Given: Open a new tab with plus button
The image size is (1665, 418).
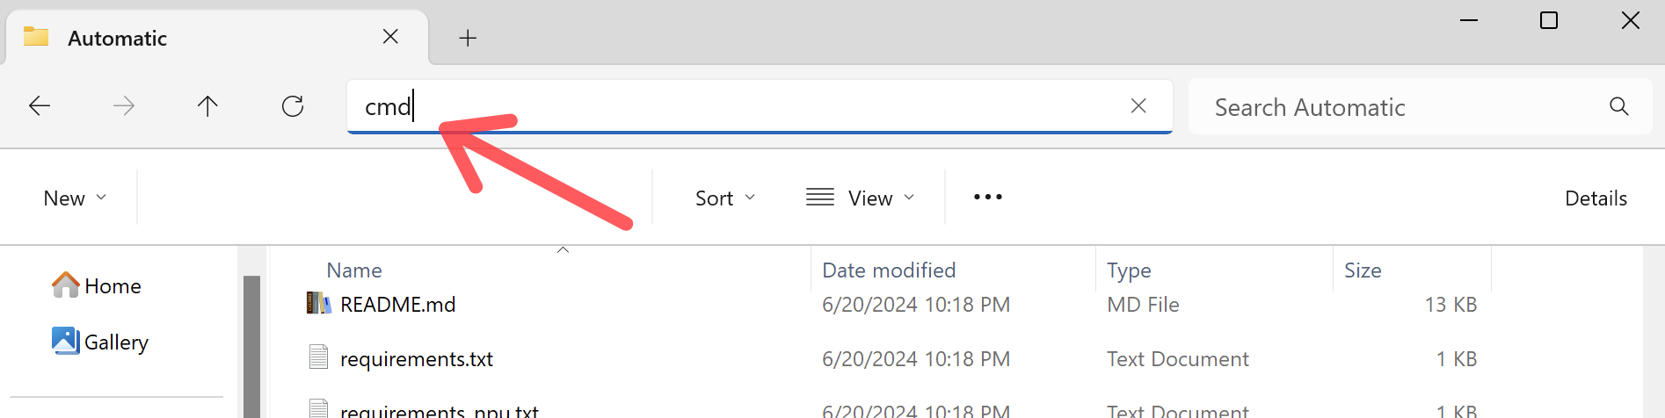Looking at the screenshot, I should (468, 38).
